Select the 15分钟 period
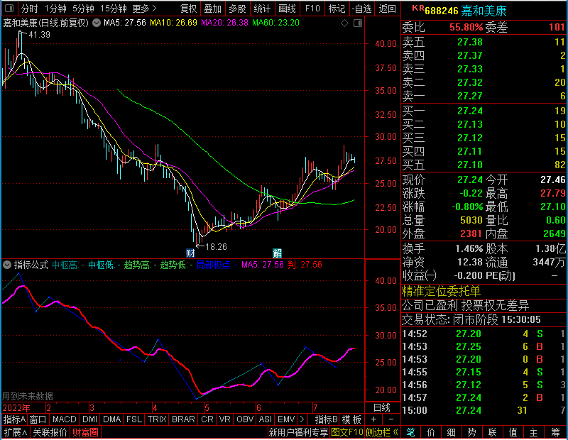Screen dimensions: 568x440 tap(114, 9)
